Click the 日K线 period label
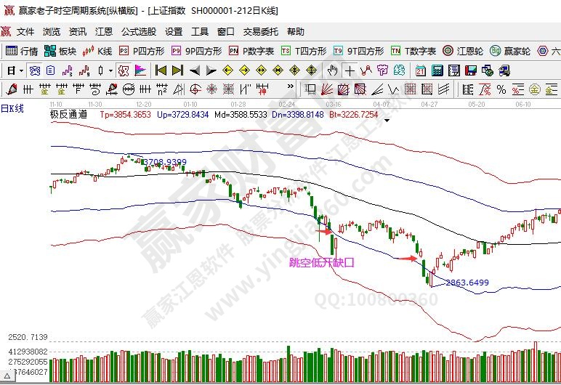561x385 pixels. pyautogui.click(x=12, y=108)
